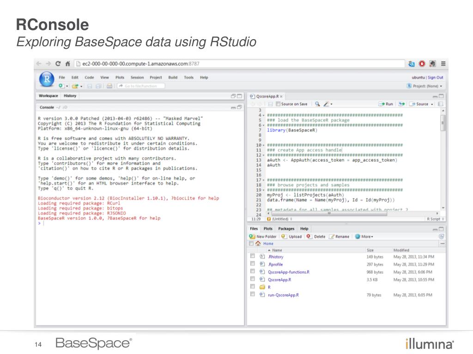The height and width of the screenshot is (354, 473).
Task: Click the yellow R folder icon
Action: click(x=262, y=287)
